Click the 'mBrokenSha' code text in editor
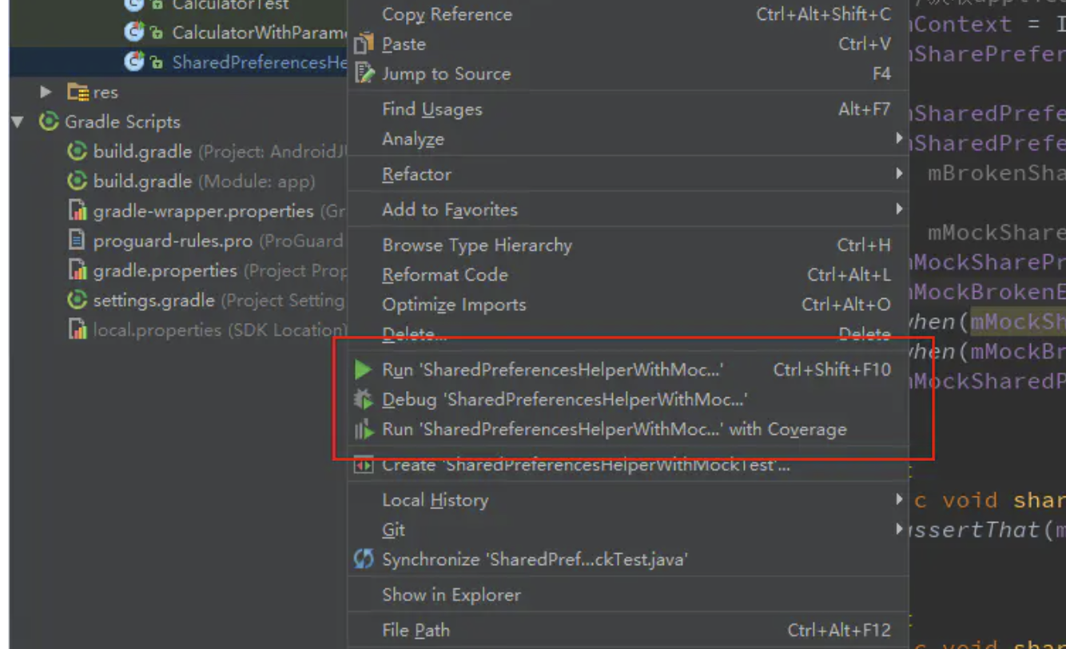This screenshot has height=649, width=1066. [996, 173]
